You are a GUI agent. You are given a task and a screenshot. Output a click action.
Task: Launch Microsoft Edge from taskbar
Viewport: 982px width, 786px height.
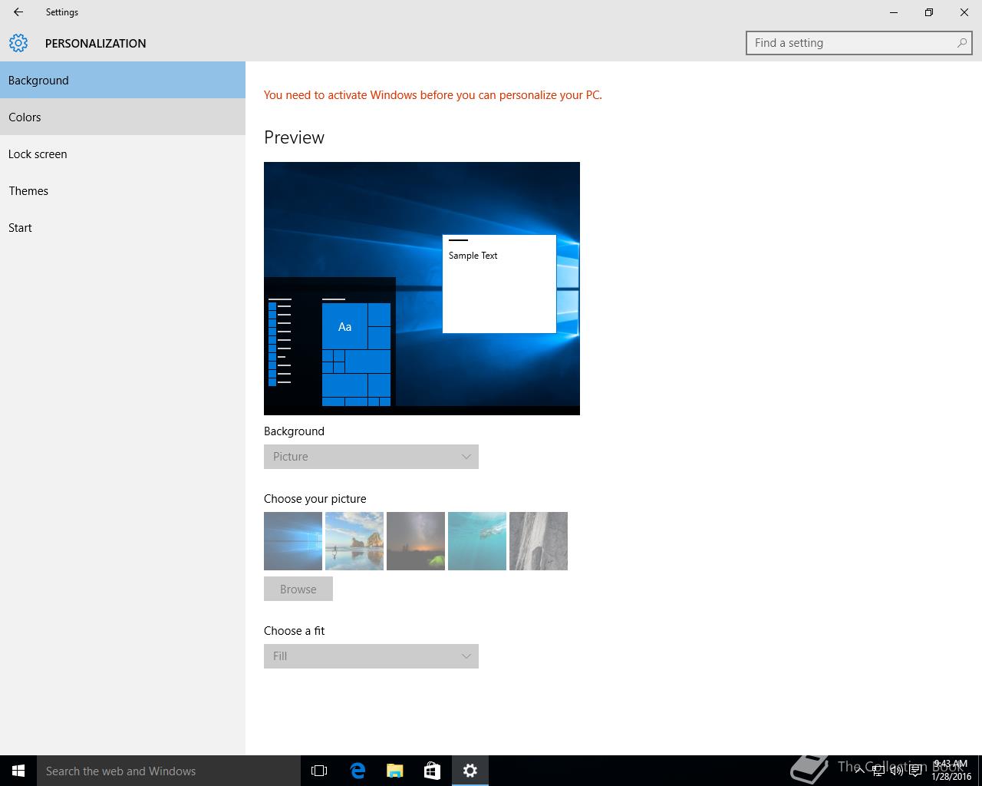point(358,771)
